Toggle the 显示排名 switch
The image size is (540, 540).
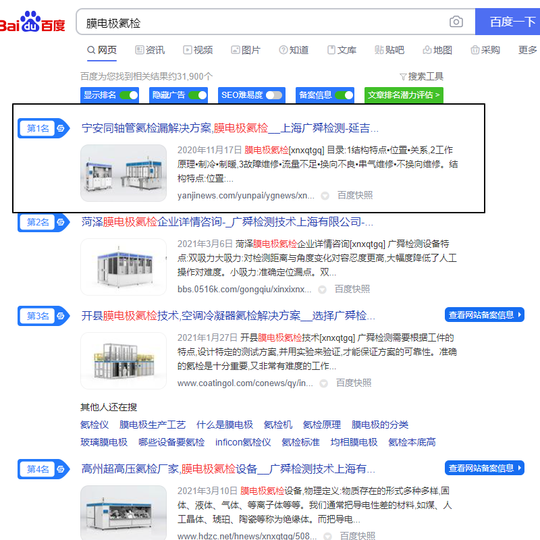coord(129,95)
